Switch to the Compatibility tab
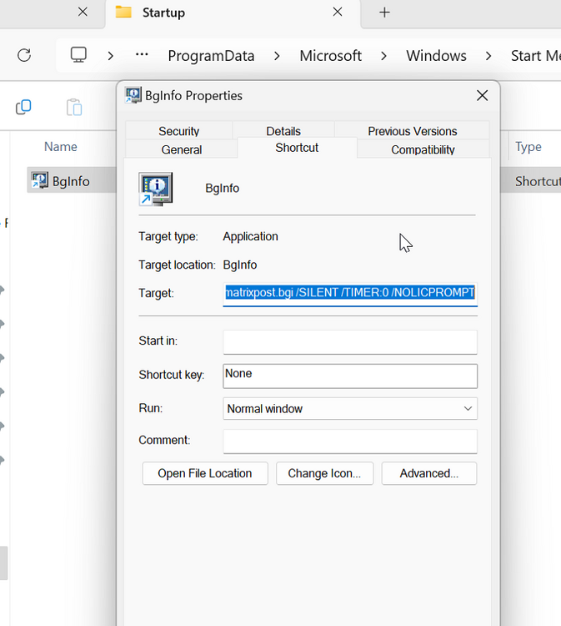561x626 pixels. 423,149
